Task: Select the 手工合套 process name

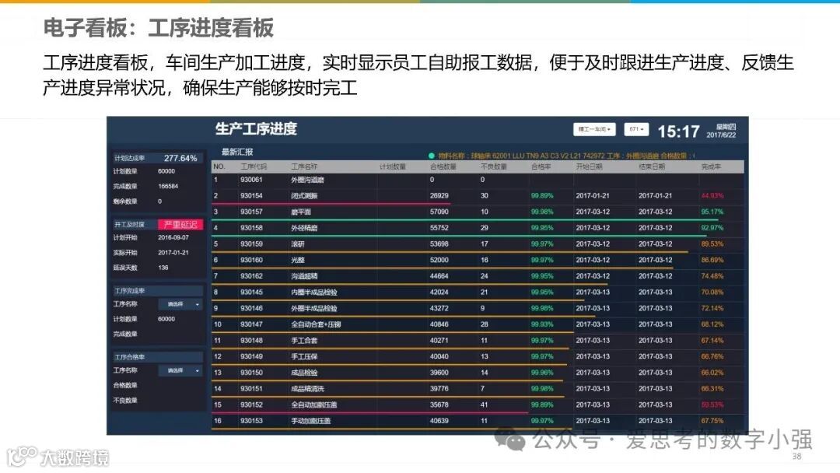Action: tap(304, 341)
